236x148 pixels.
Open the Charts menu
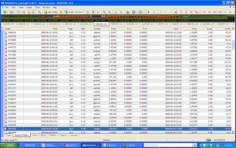(x=29, y=8)
